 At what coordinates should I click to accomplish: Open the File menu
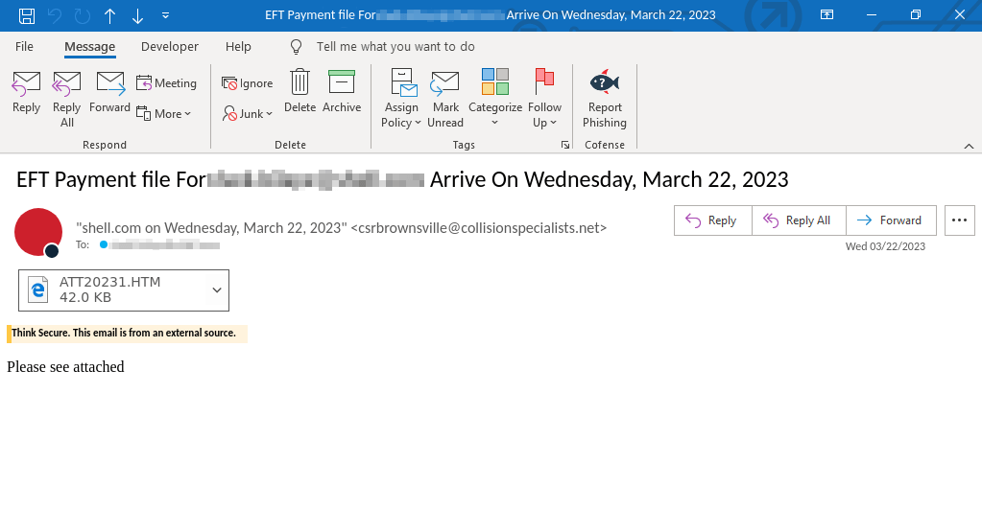tap(24, 47)
